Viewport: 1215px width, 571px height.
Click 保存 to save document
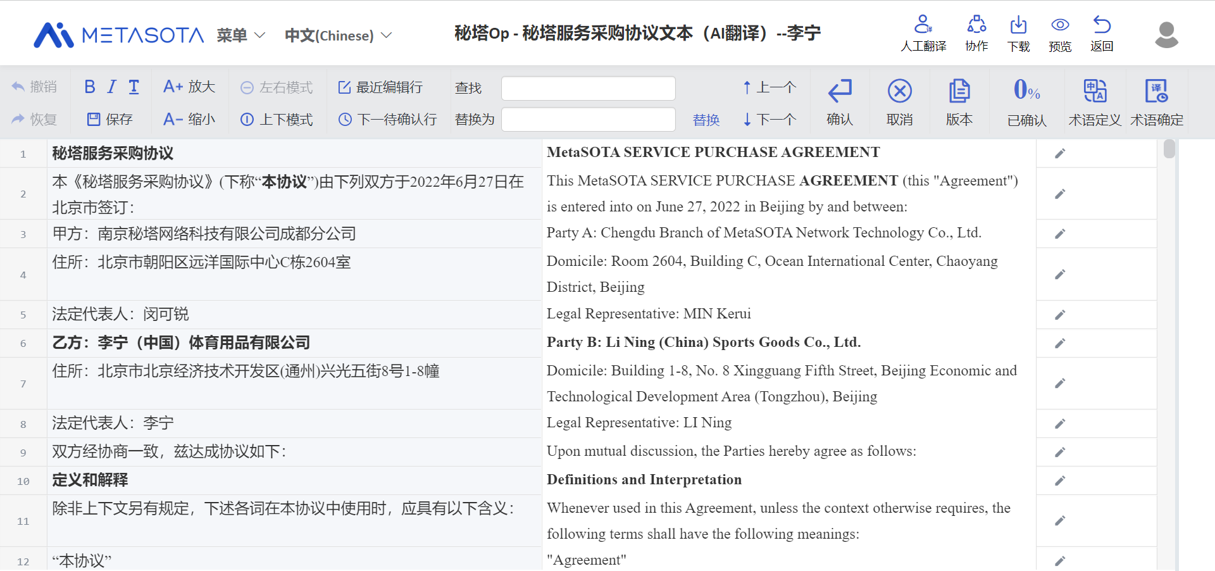[109, 119]
